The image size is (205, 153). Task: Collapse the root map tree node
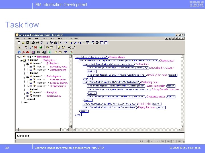pyautogui.click(x=19, y=57)
